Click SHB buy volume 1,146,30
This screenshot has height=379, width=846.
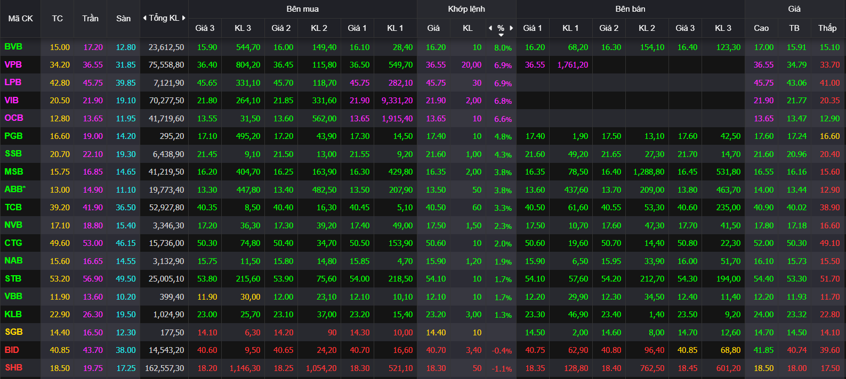click(245, 368)
